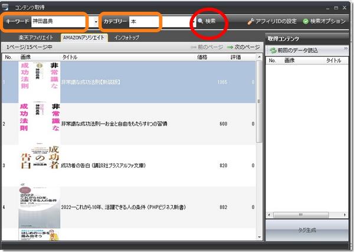Click the 前回のデータ読込 reload icon
The image size is (354, 252).
tap(273, 50)
